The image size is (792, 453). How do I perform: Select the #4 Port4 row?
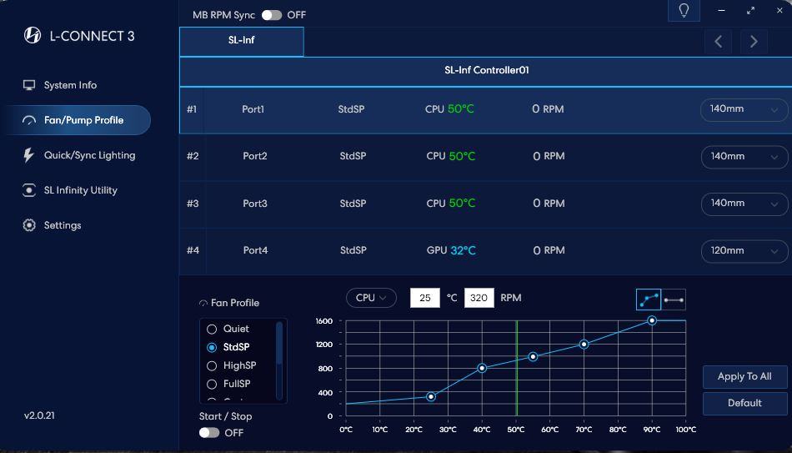point(486,251)
